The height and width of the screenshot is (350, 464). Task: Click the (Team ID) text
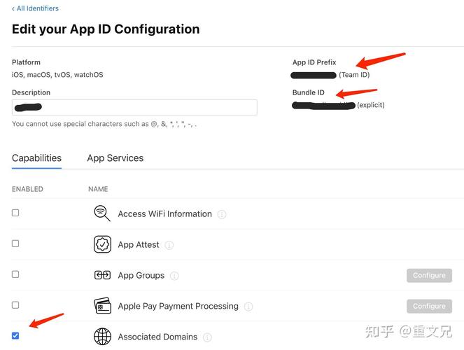coord(354,75)
